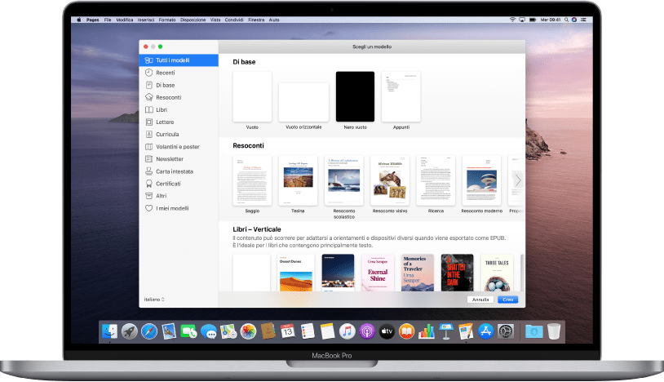Select Newsletter category in sidebar
The height and width of the screenshot is (382, 664).
click(x=170, y=159)
